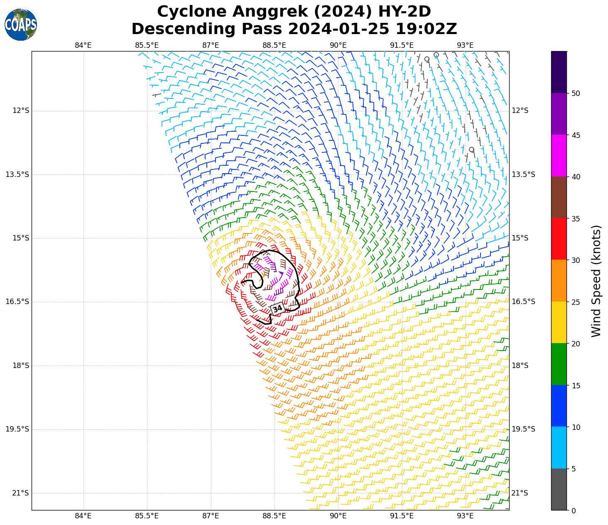Screen dimensions: 608x525
Task: Click the 16.5°S label on the left axis
Action: click(x=17, y=302)
